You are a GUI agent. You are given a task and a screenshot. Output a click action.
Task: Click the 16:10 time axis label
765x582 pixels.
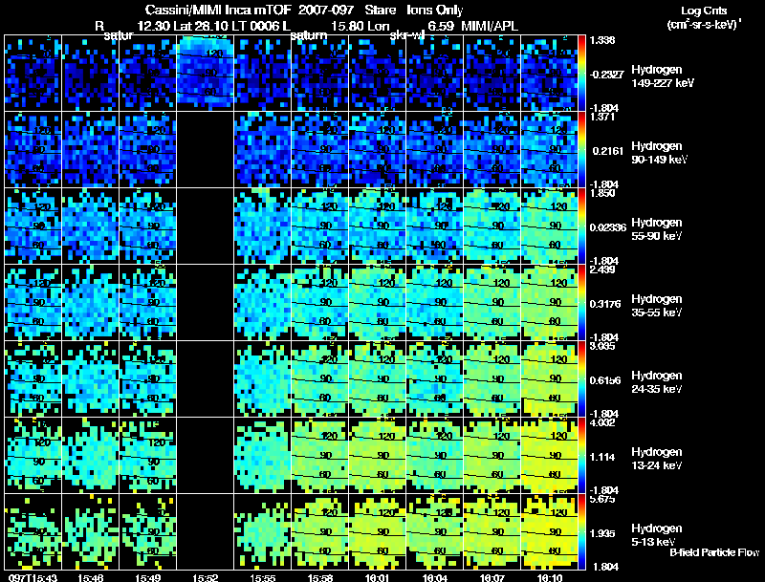point(550,577)
